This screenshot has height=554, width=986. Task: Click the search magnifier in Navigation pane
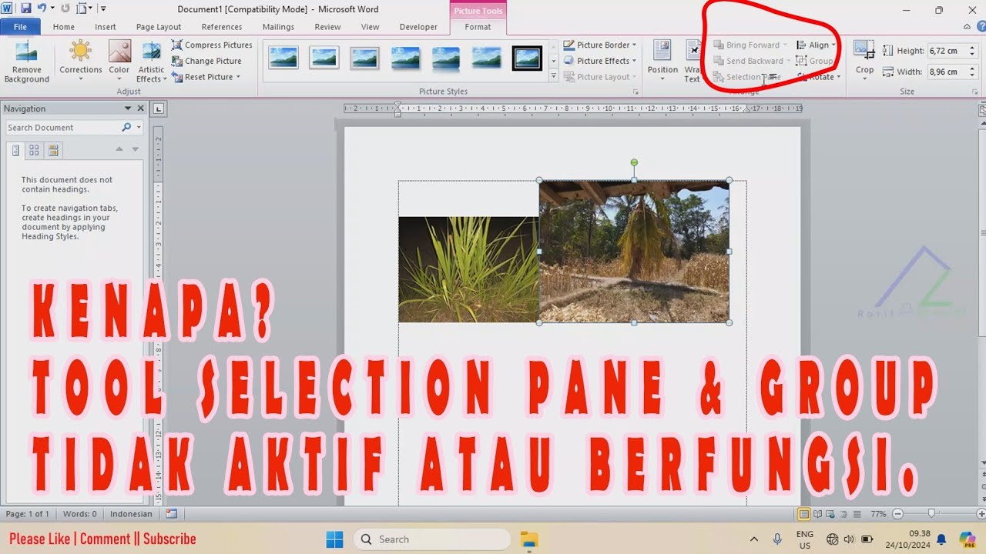(x=126, y=128)
